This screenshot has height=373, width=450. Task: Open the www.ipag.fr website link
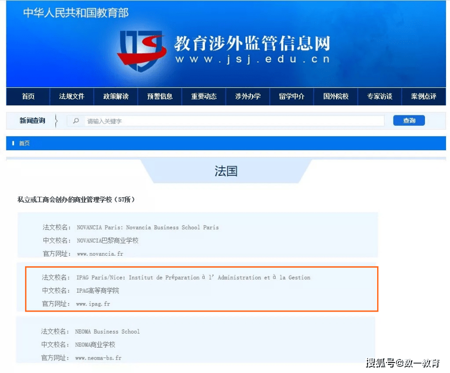coord(93,304)
